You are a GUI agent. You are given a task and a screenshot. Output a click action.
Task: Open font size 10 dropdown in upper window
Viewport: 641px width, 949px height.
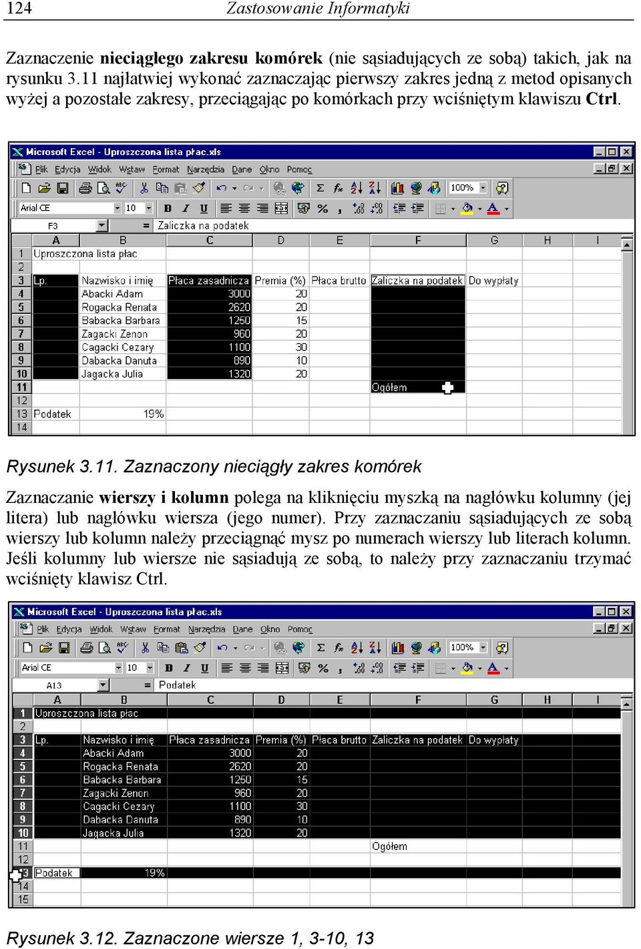pos(148,208)
